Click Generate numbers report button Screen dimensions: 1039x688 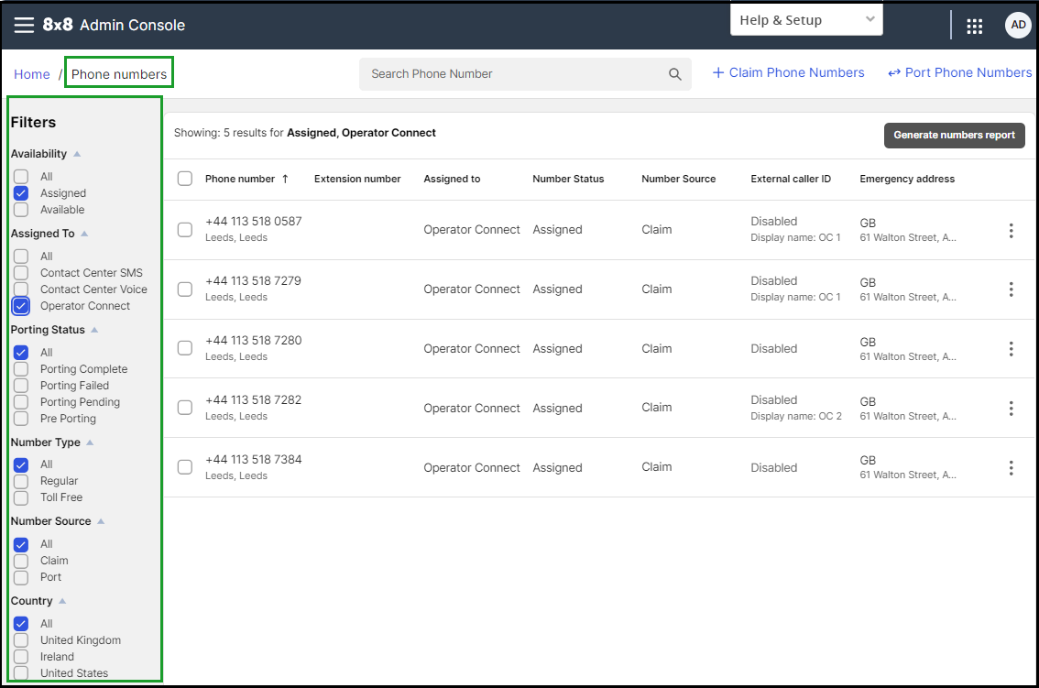tap(954, 136)
